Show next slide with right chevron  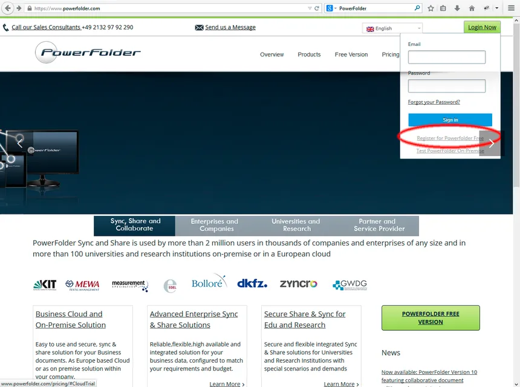point(491,143)
